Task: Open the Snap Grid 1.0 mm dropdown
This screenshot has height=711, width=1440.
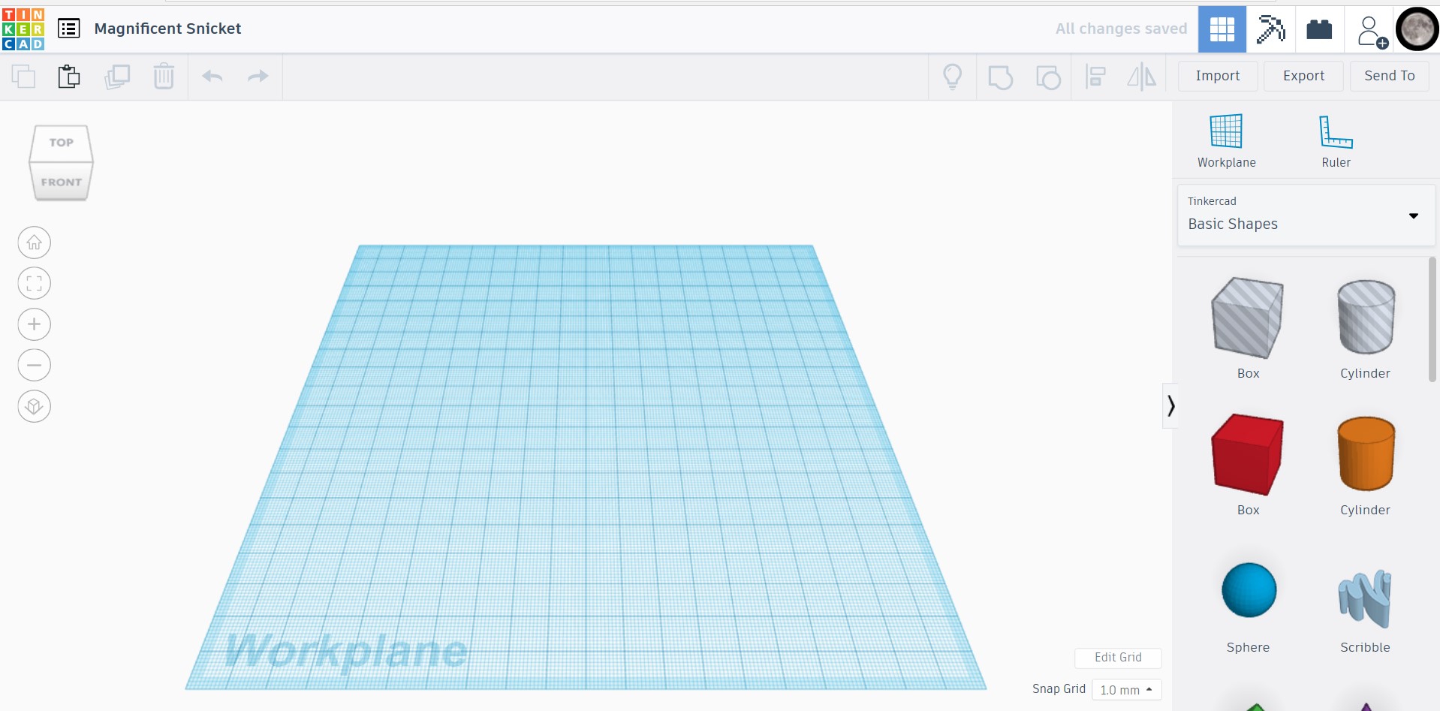Action: coord(1126,689)
